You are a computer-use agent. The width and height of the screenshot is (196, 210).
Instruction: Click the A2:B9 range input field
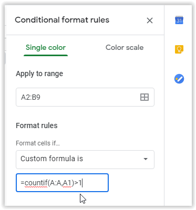(x=85, y=97)
